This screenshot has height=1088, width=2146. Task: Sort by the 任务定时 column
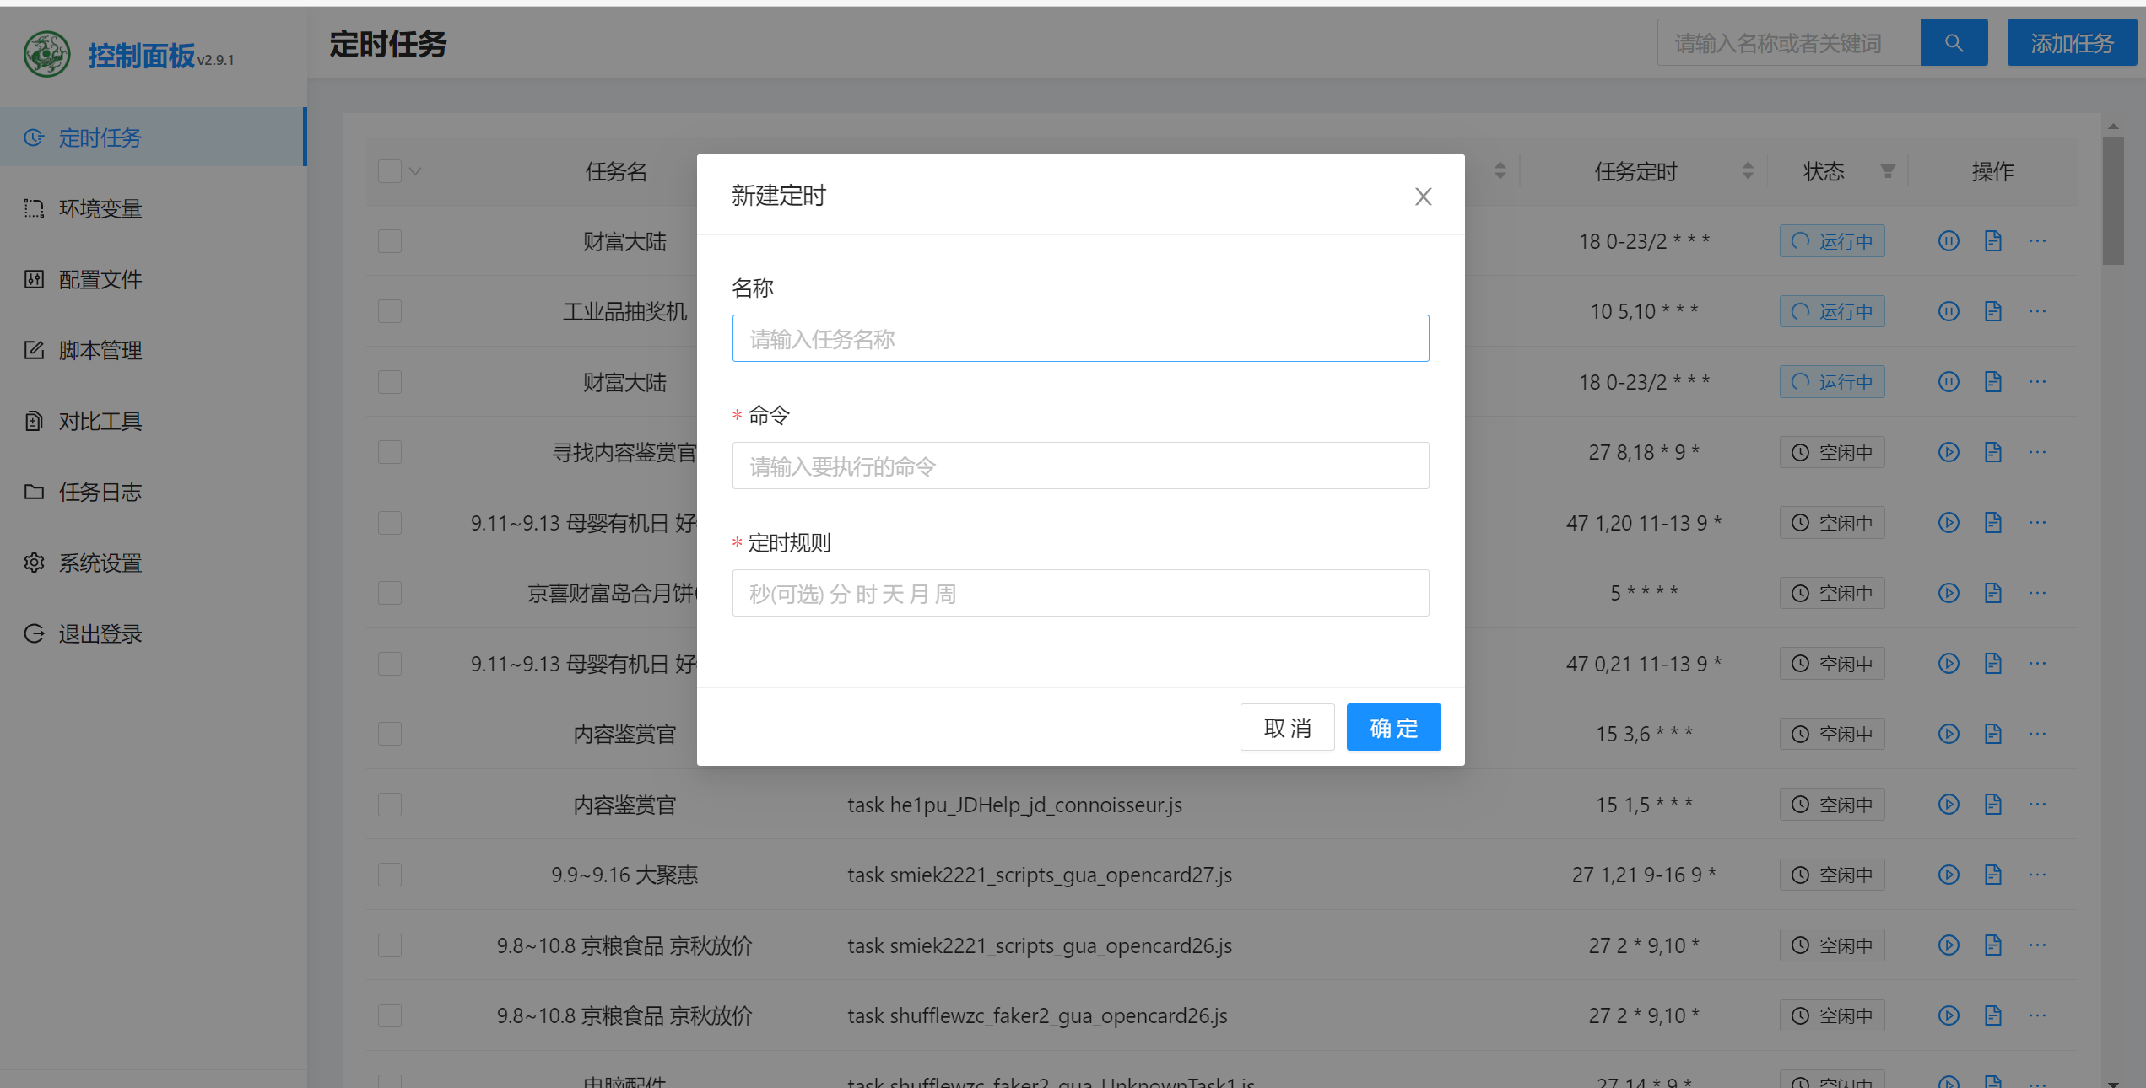(1749, 171)
